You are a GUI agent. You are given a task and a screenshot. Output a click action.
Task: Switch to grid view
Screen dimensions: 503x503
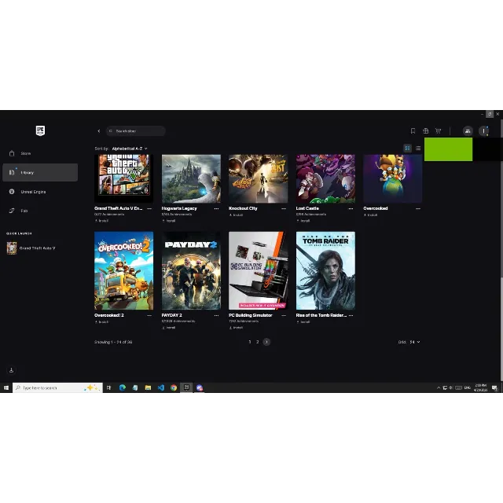tap(407, 148)
